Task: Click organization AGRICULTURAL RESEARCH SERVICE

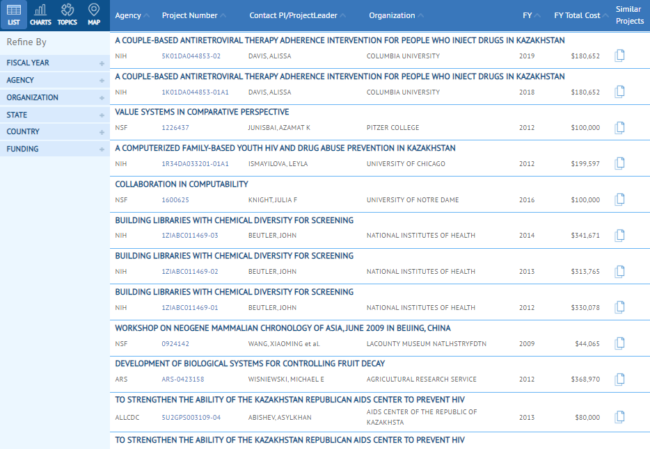Action: (422, 379)
